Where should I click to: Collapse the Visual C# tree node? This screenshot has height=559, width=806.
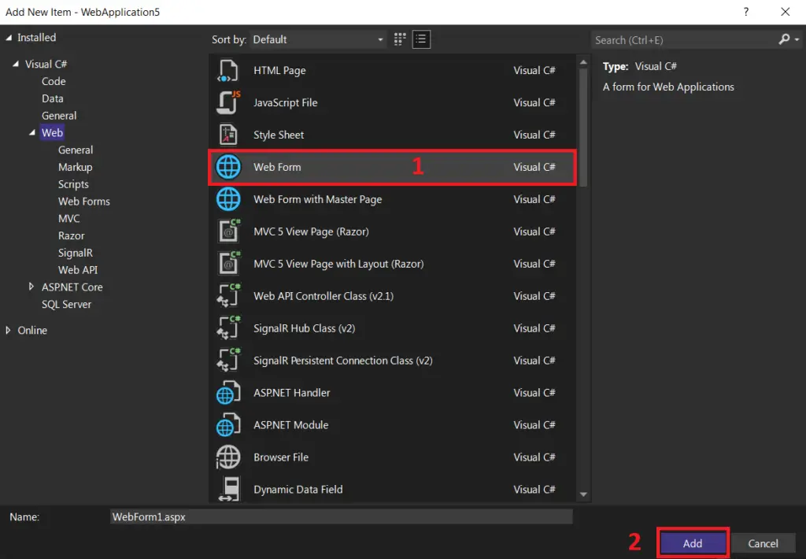(16, 65)
